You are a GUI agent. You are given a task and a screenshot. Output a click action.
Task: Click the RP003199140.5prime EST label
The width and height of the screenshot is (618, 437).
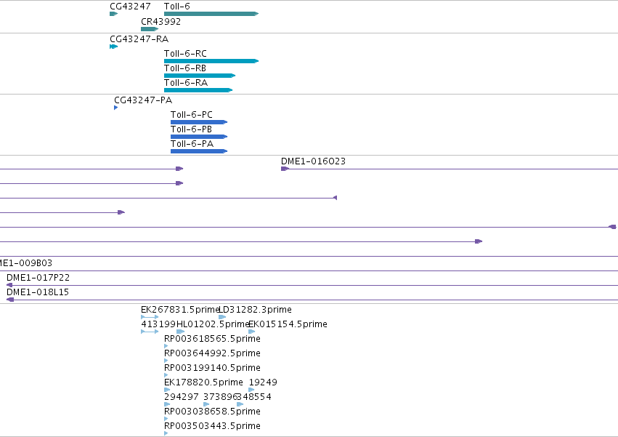[x=213, y=368]
